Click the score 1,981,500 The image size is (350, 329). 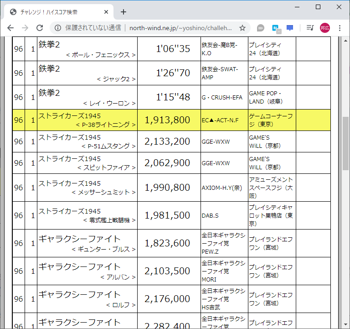167,215
